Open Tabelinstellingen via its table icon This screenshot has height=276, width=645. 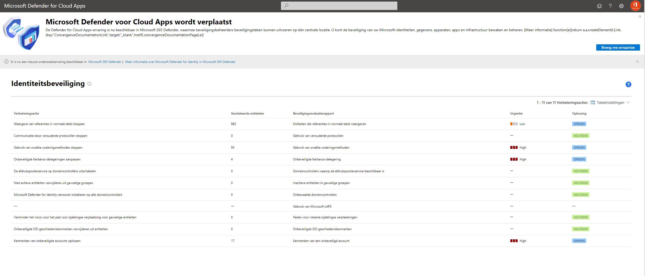coord(593,102)
